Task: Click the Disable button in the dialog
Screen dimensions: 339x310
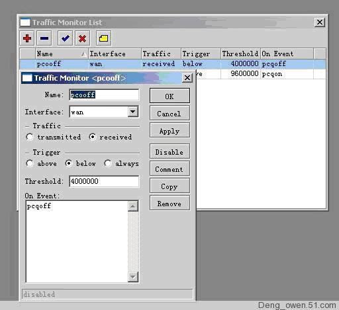Action: (169, 151)
